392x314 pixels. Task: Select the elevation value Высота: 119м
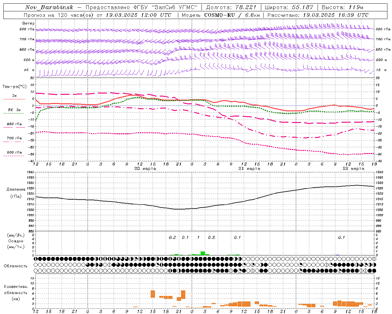point(342,7)
